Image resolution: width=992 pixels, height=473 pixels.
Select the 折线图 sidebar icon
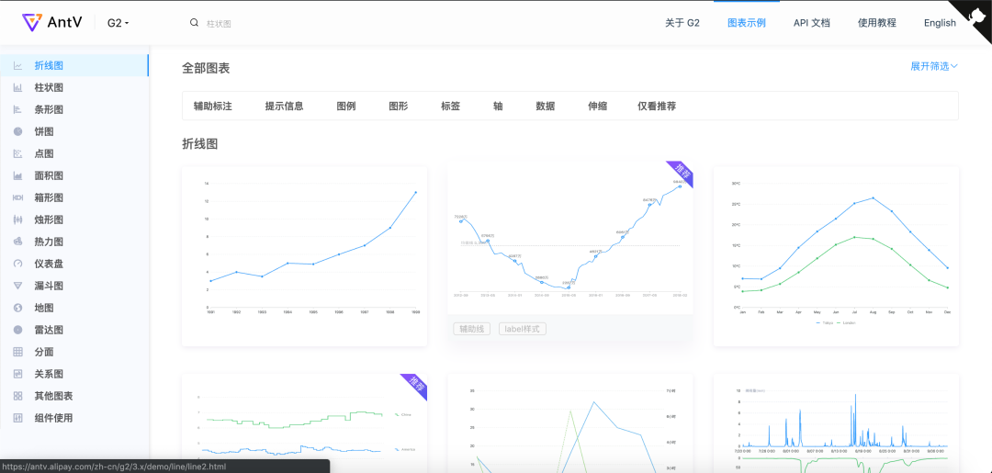tap(17, 66)
